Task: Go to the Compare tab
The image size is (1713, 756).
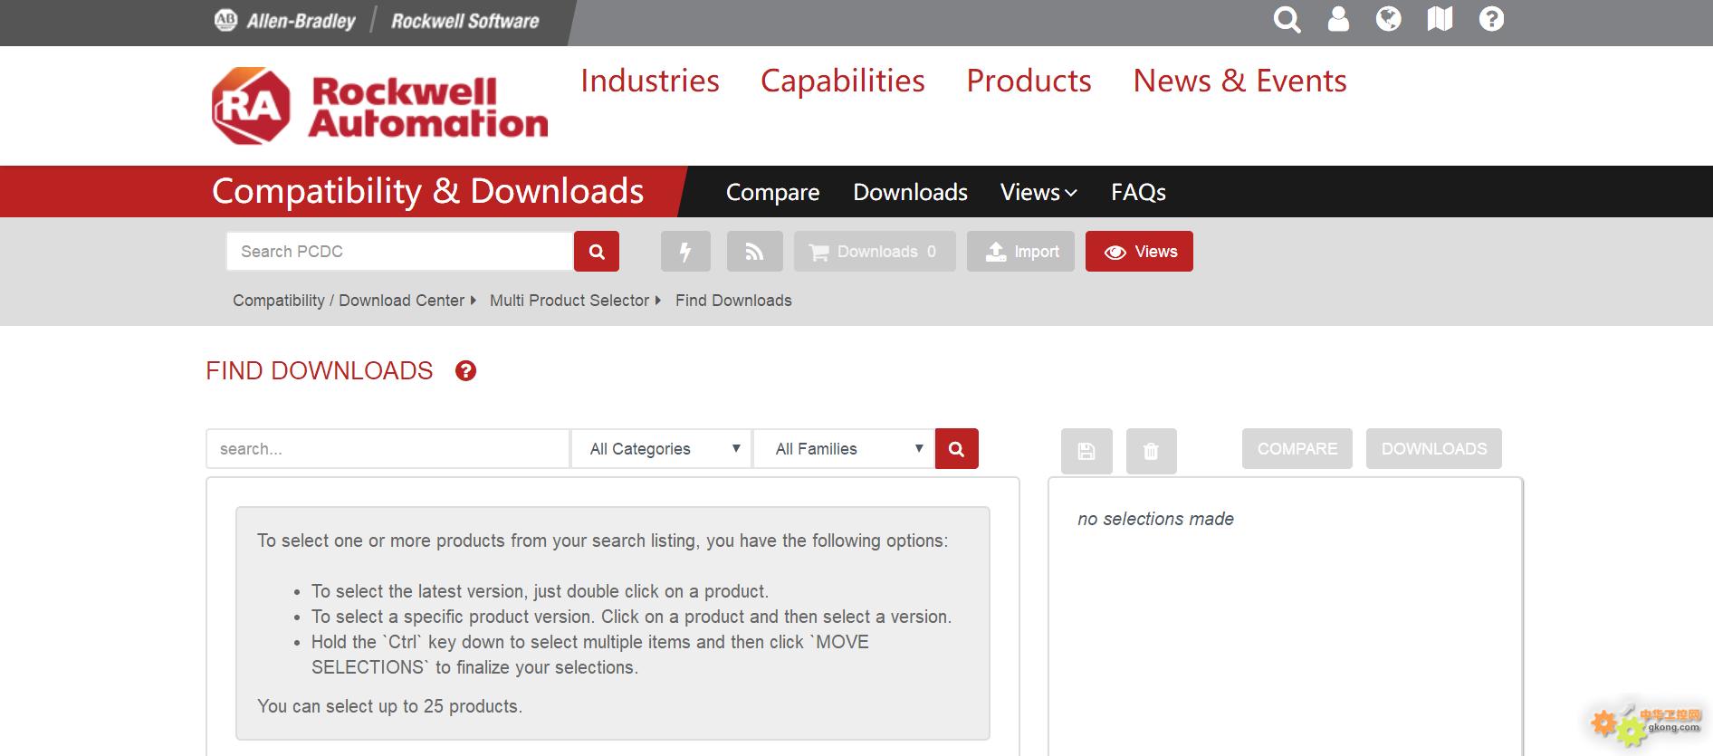Action: 772,192
